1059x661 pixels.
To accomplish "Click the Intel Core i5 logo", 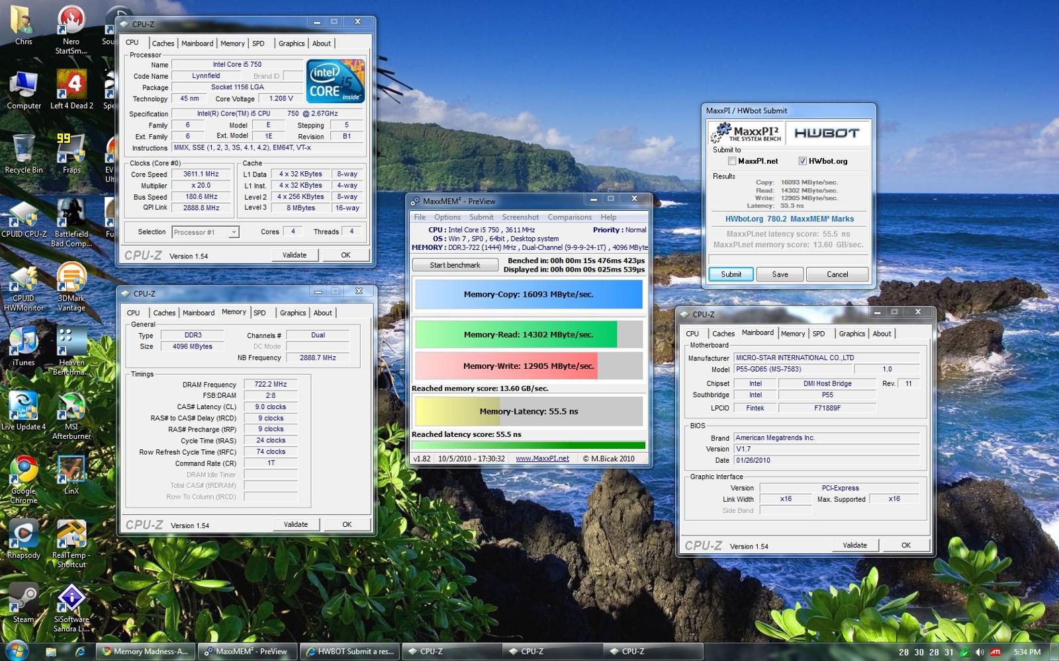I will click(x=335, y=80).
